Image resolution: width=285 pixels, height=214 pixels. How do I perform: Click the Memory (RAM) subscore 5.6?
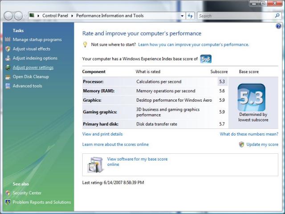point(222,91)
